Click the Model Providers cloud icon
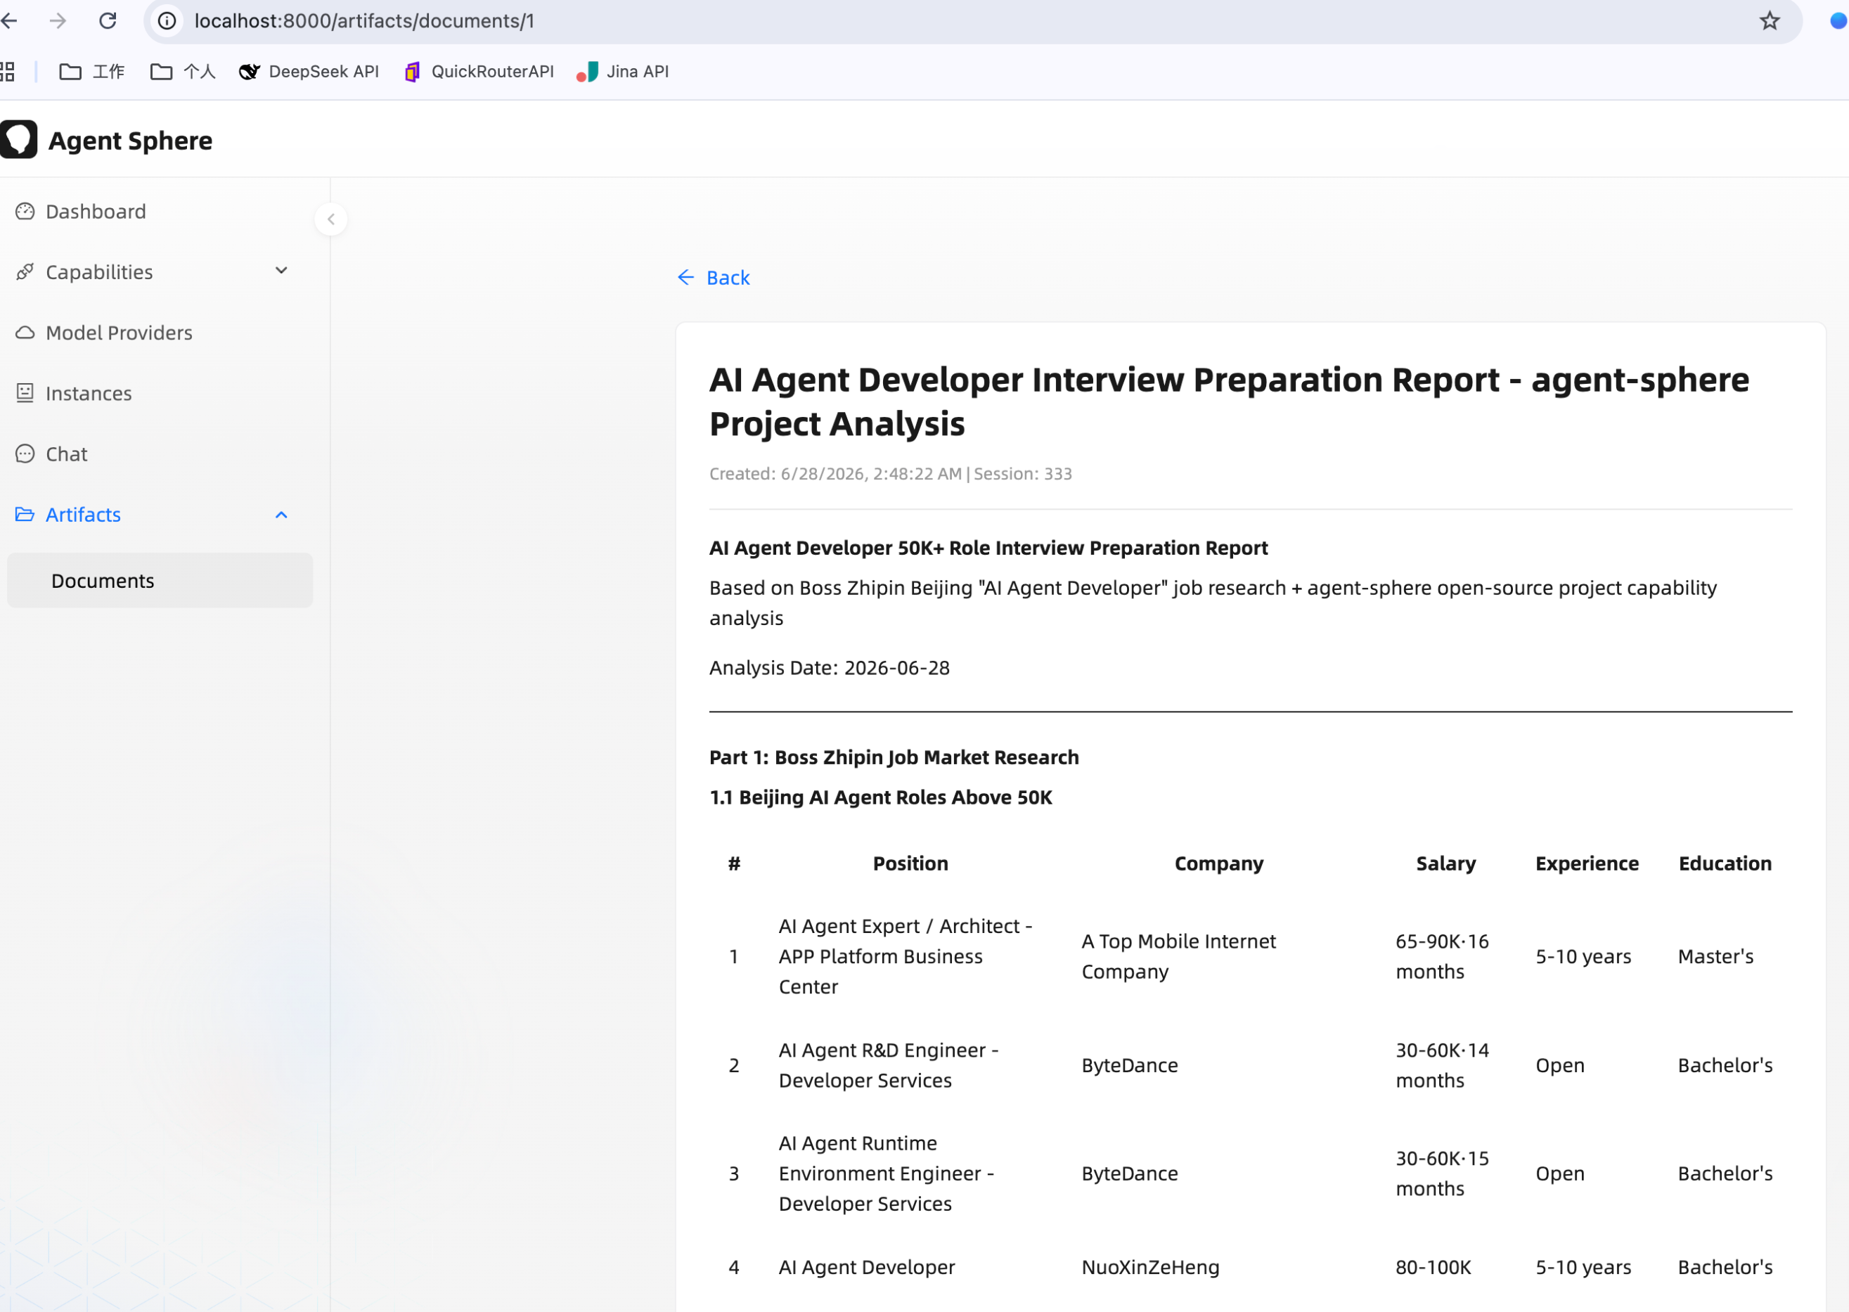This screenshot has height=1312, width=1849. coord(25,333)
